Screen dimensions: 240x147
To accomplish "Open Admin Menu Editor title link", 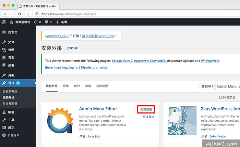I will pos(98,109).
